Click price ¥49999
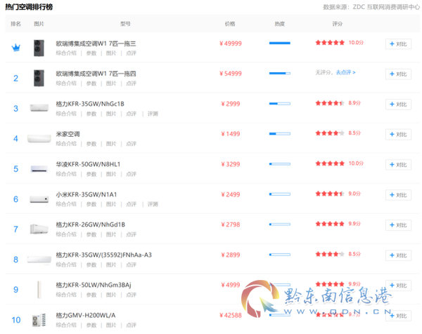This screenshot has width=422, height=334. pos(231,44)
